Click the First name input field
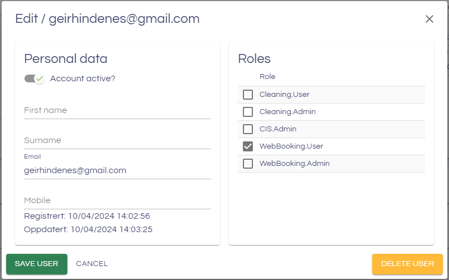This screenshot has width=449, height=280. (117, 111)
